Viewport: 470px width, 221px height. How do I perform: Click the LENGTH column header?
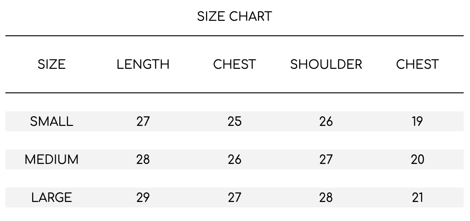point(143,64)
